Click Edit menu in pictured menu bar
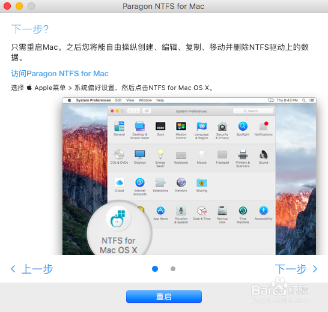 (x=118, y=100)
